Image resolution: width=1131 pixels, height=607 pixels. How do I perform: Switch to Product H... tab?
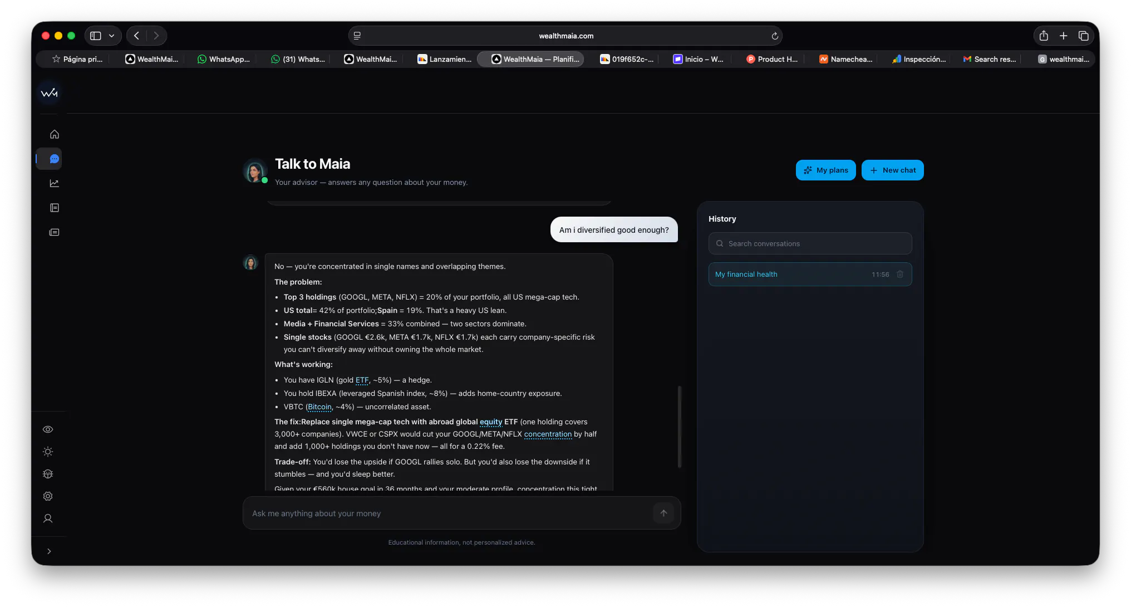pos(771,59)
